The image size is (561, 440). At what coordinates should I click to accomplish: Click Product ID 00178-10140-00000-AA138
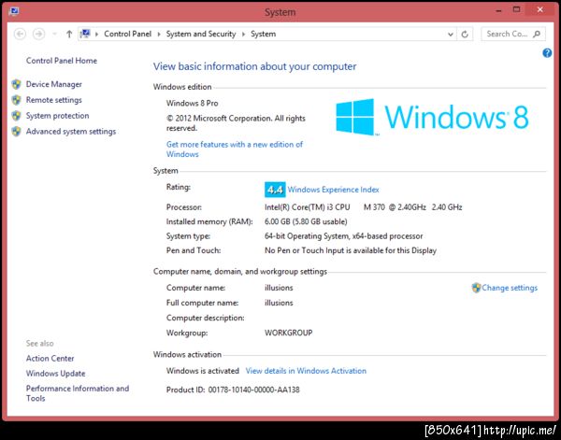(233, 390)
